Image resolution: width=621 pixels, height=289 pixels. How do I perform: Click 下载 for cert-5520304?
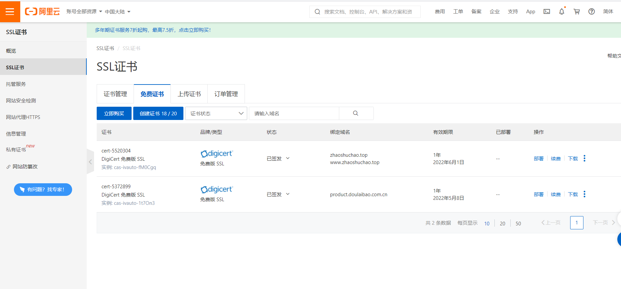click(573, 158)
